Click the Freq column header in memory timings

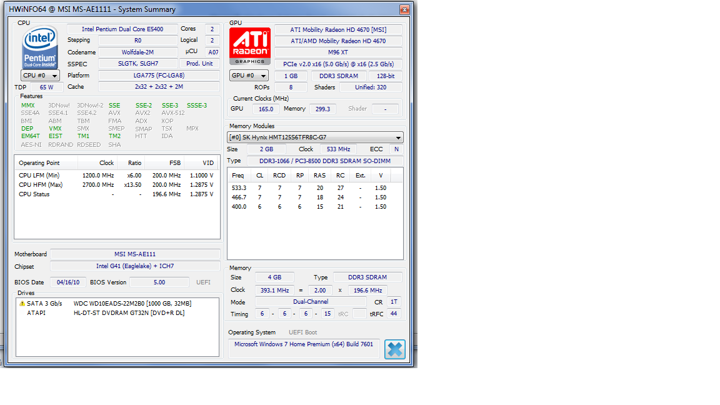pos(238,176)
